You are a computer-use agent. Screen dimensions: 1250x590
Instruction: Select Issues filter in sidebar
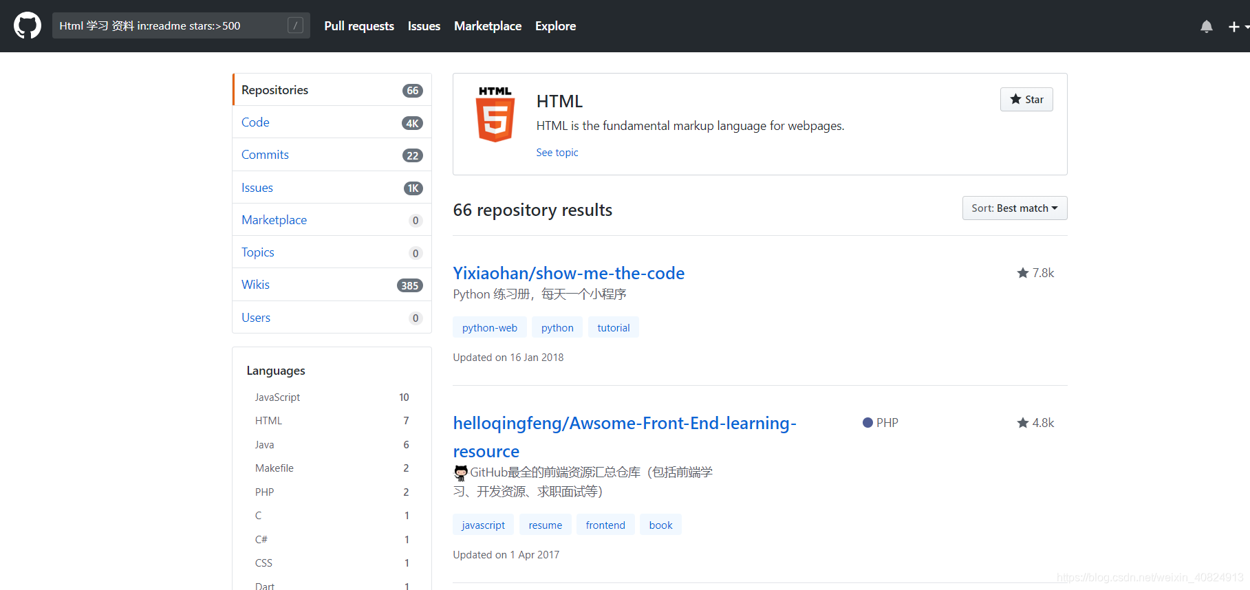[332, 188]
